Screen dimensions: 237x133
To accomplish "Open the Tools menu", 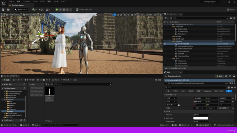I will point(35,1).
